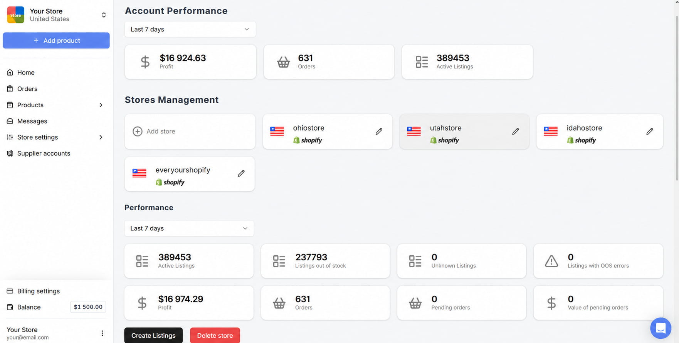Open Billing settings
679x343 pixels.
(x=56, y=291)
